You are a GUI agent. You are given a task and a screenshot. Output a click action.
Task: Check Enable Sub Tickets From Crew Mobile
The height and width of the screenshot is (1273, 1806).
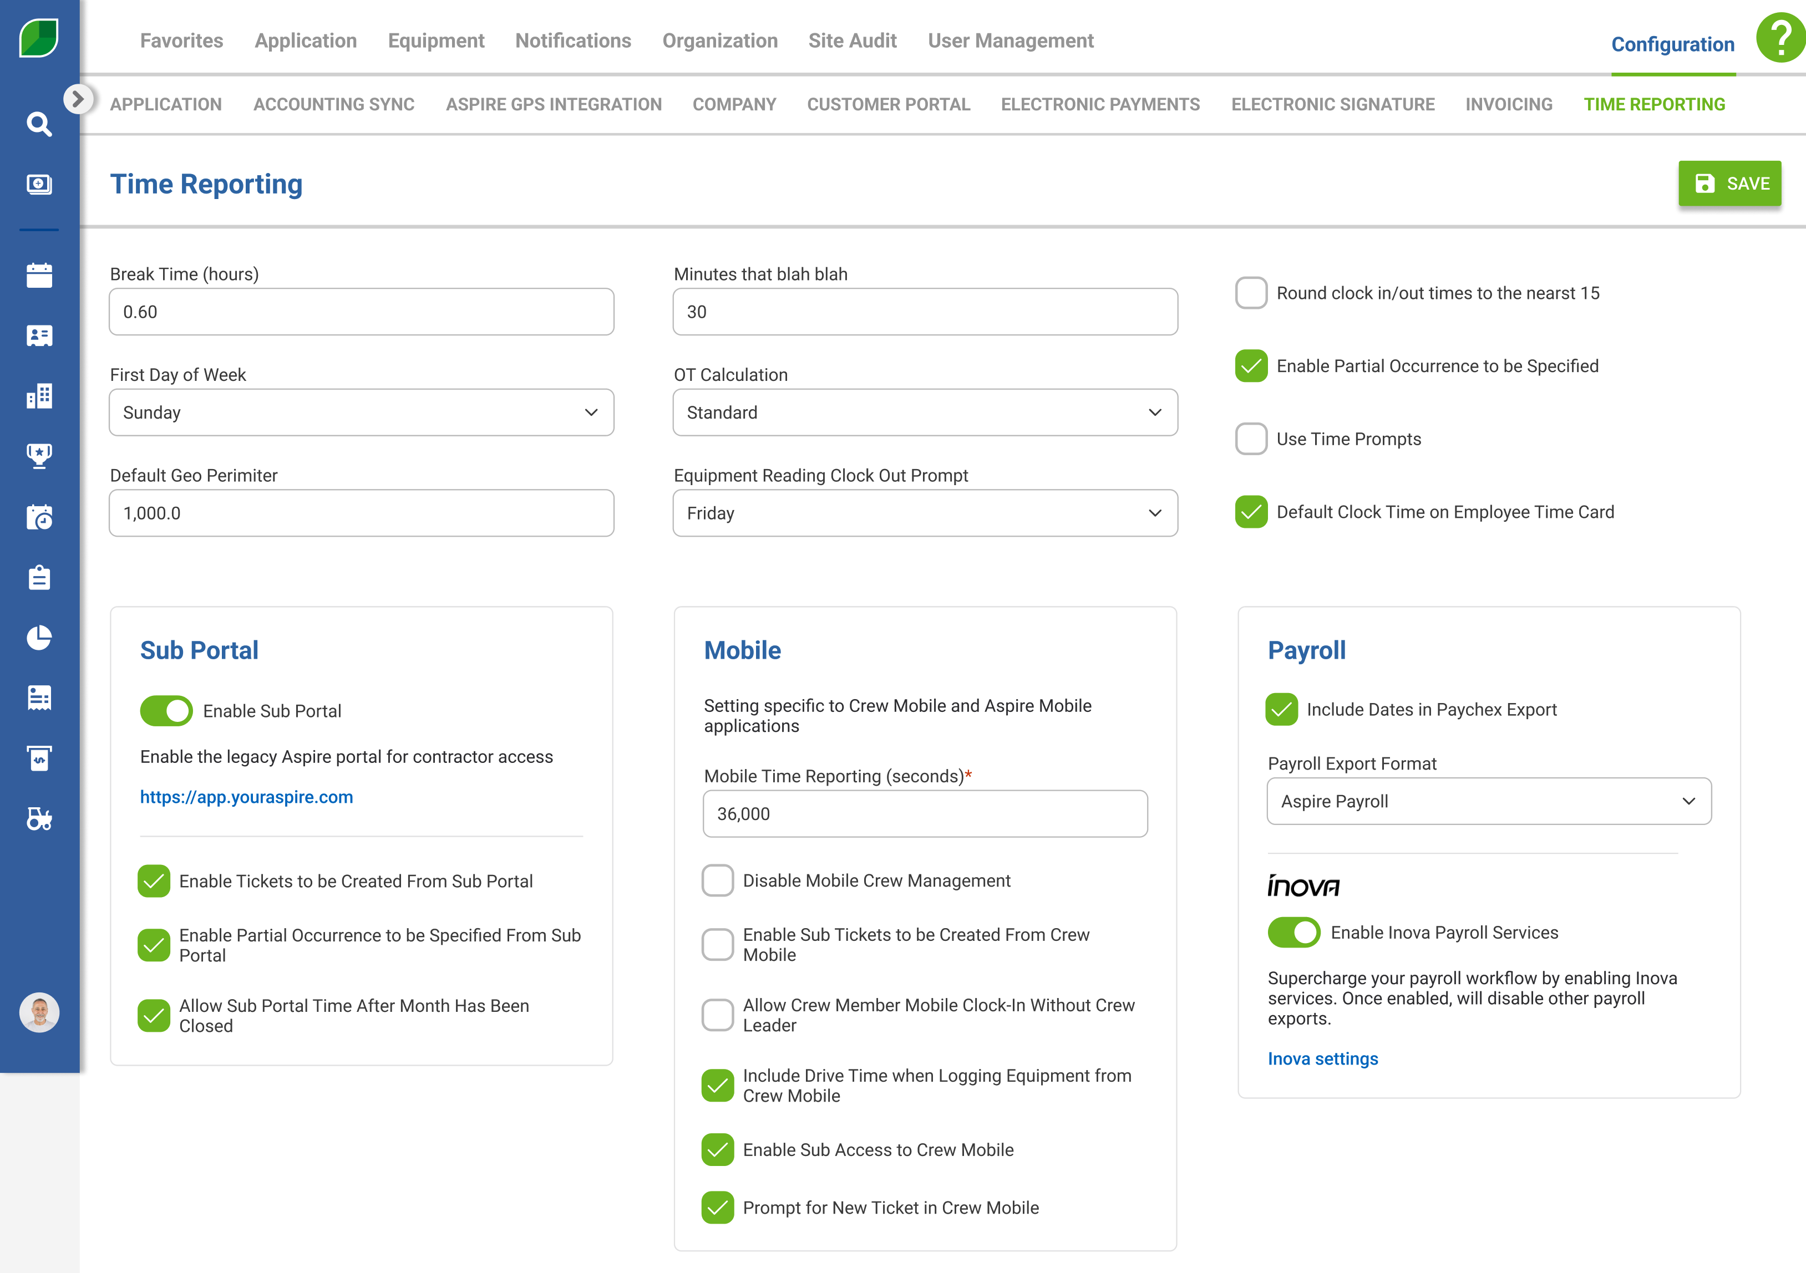pyautogui.click(x=718, y=944)
